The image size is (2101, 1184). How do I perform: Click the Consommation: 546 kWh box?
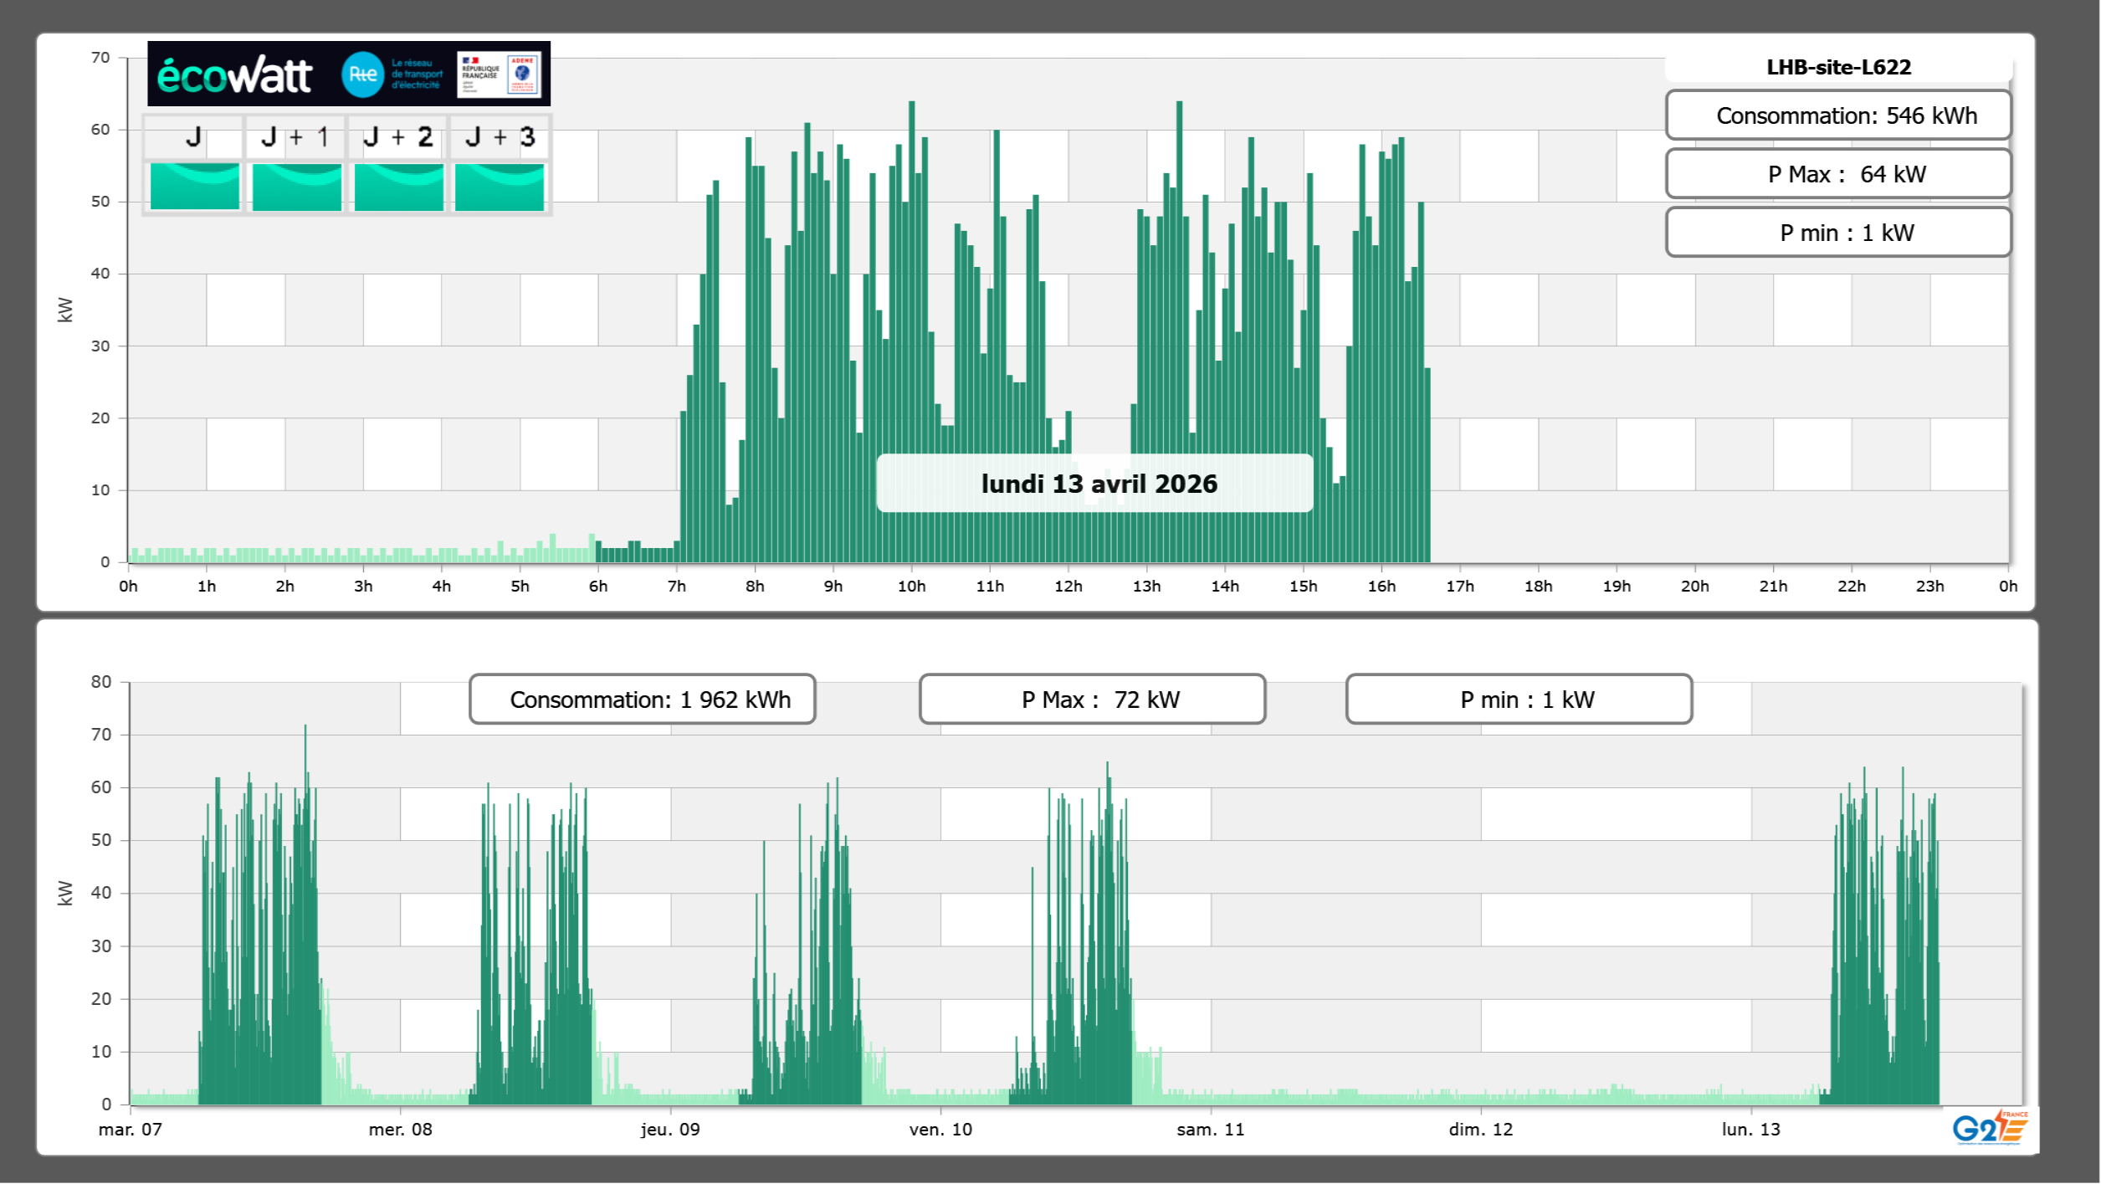tap(1838, 115)
